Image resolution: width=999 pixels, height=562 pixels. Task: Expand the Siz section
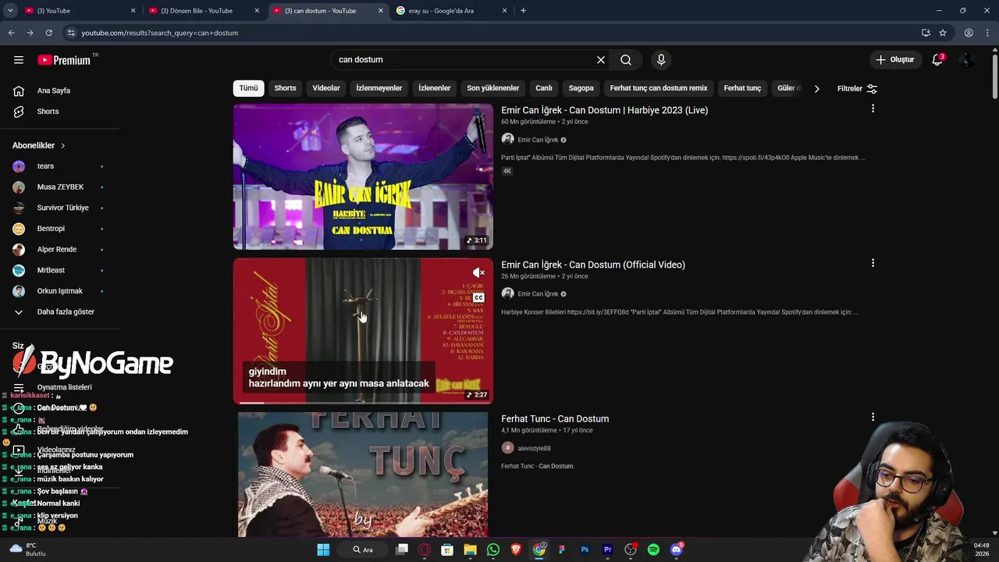[18, 346]
